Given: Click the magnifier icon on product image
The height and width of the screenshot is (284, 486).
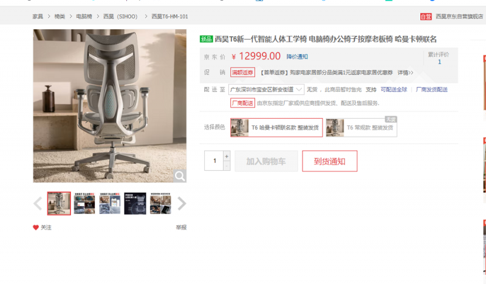Looking at the screenshot, I should 180,176.
